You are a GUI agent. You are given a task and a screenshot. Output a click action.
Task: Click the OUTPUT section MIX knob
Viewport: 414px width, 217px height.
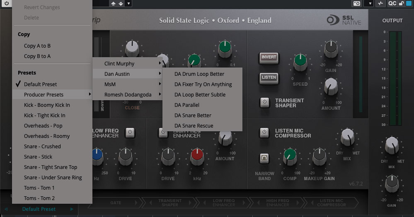point(392,145)
